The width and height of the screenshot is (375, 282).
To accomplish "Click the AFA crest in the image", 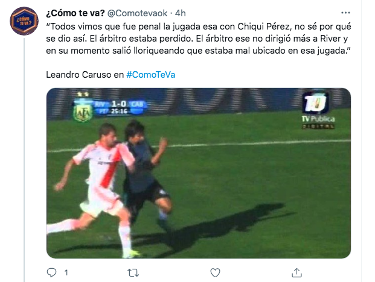I will pyautogui.click(x=83, y=111).
